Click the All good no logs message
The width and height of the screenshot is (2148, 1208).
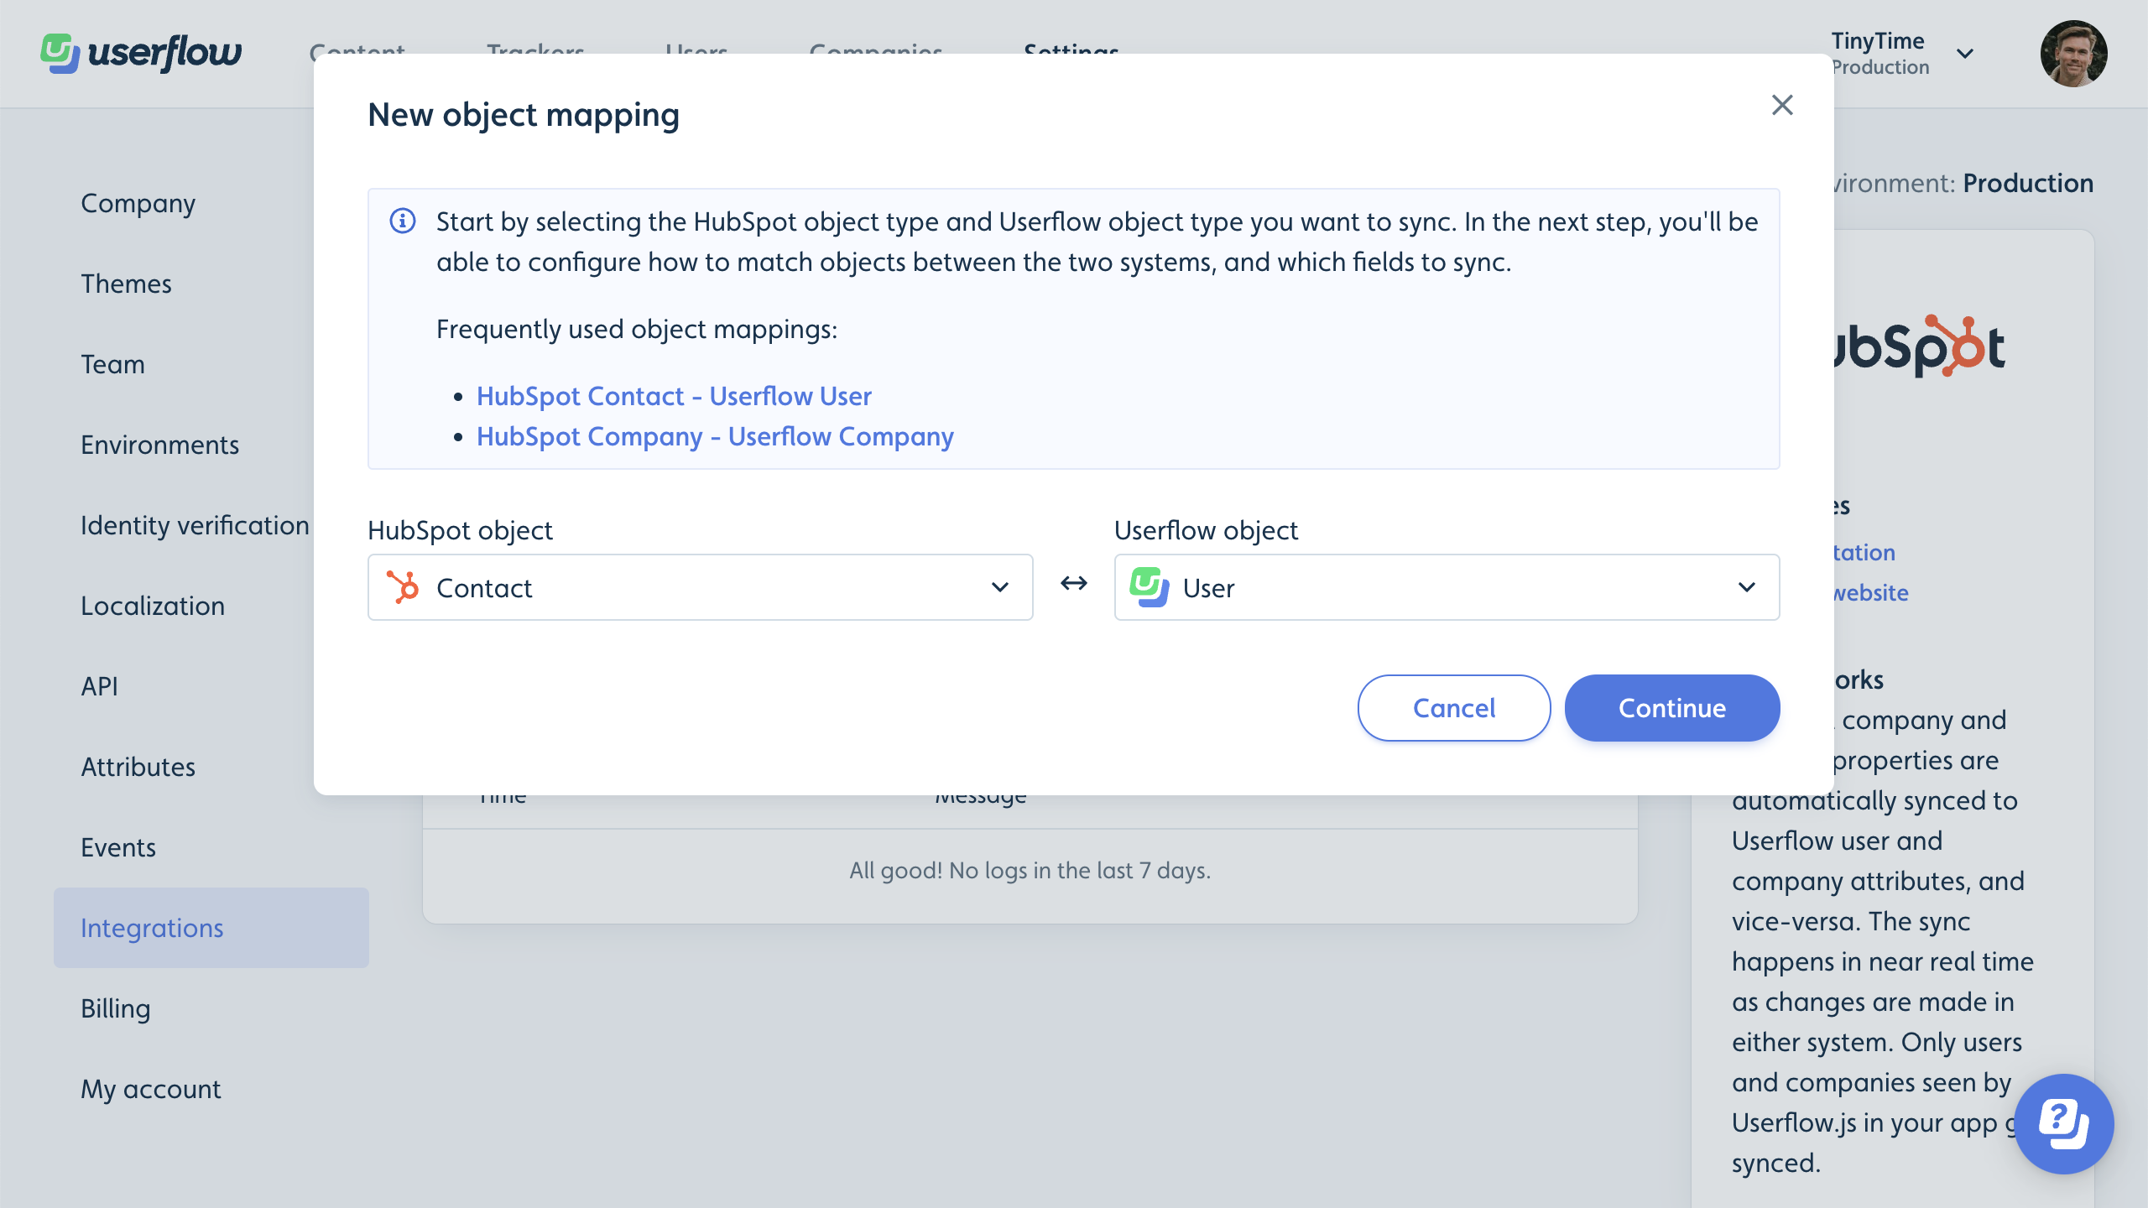[1030, 871]
